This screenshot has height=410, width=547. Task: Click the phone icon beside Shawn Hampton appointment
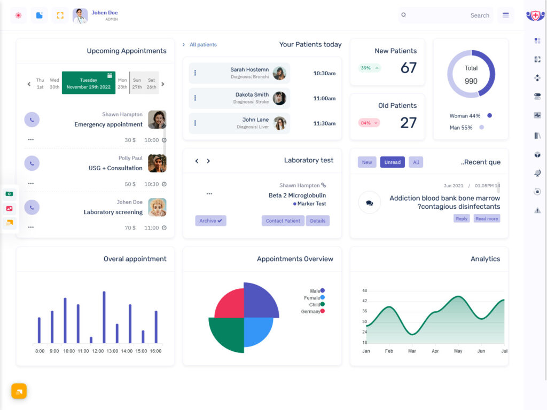tap(32, 119)
